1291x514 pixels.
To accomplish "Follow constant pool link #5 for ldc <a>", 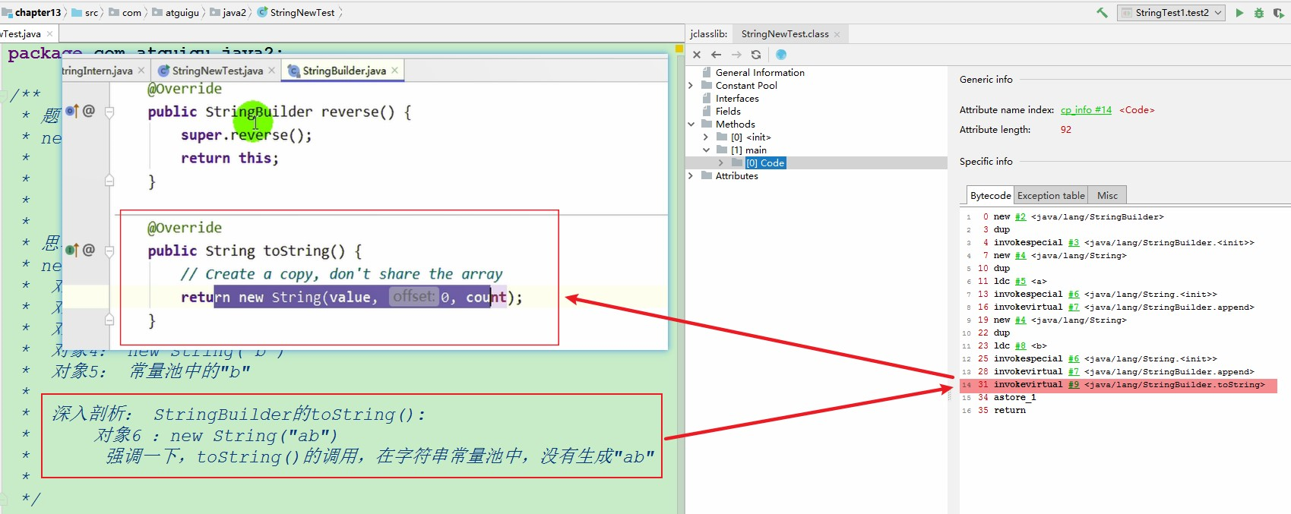I will [1020, 282].
